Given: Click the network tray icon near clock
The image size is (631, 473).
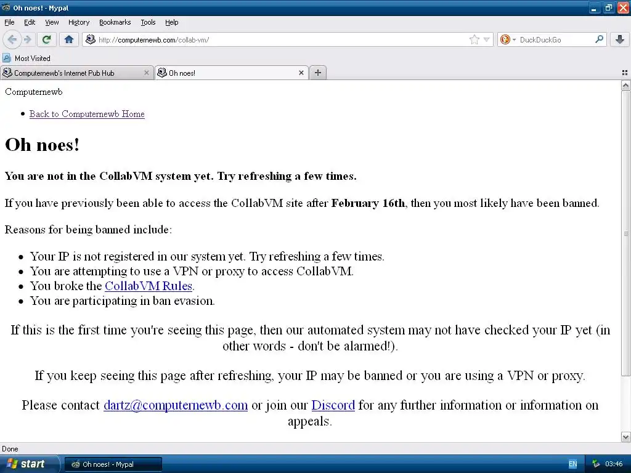Looking at the screenshot, I should point(596,464).
